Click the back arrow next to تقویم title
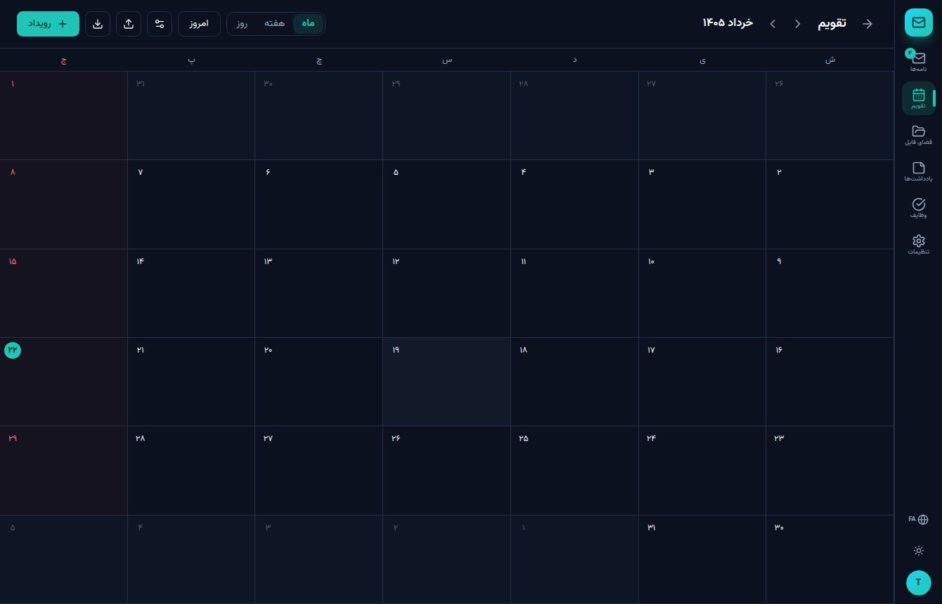Image resolution: width=942 pixels, height=604 pixels. tap(867, 24)
